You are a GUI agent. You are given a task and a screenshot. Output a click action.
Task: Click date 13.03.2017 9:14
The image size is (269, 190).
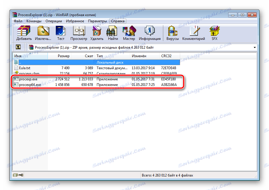pos(143,68)
